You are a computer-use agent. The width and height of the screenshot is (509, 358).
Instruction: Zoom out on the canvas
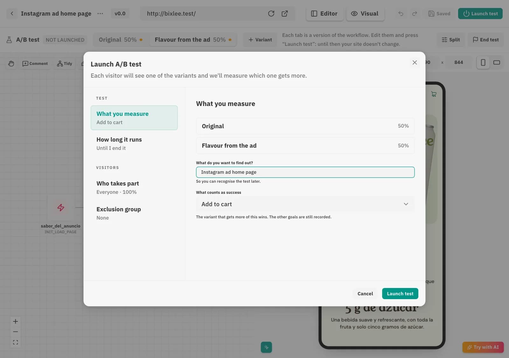[x=15, y=332]
